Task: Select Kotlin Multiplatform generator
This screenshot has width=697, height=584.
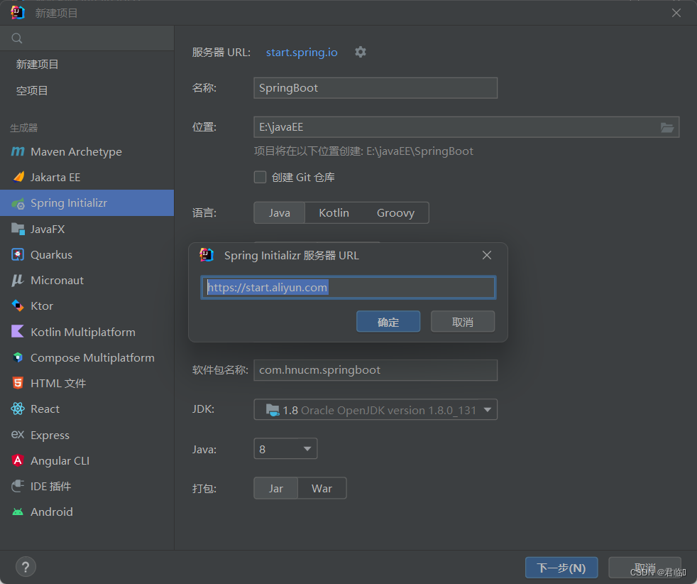Action: coord(87,332)
